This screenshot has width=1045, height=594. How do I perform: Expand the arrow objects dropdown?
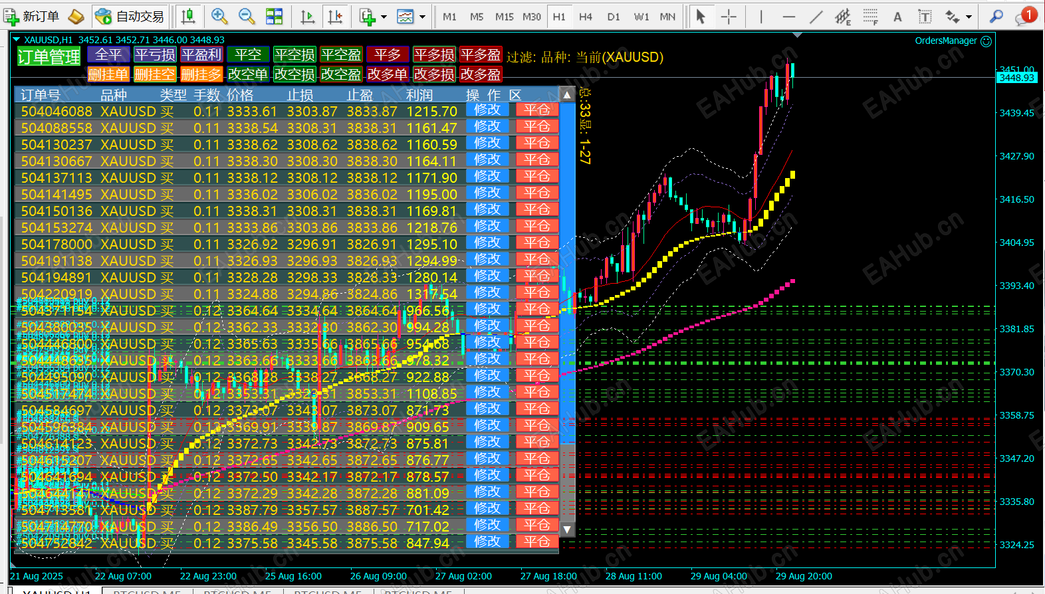click(x=969, y=17)
